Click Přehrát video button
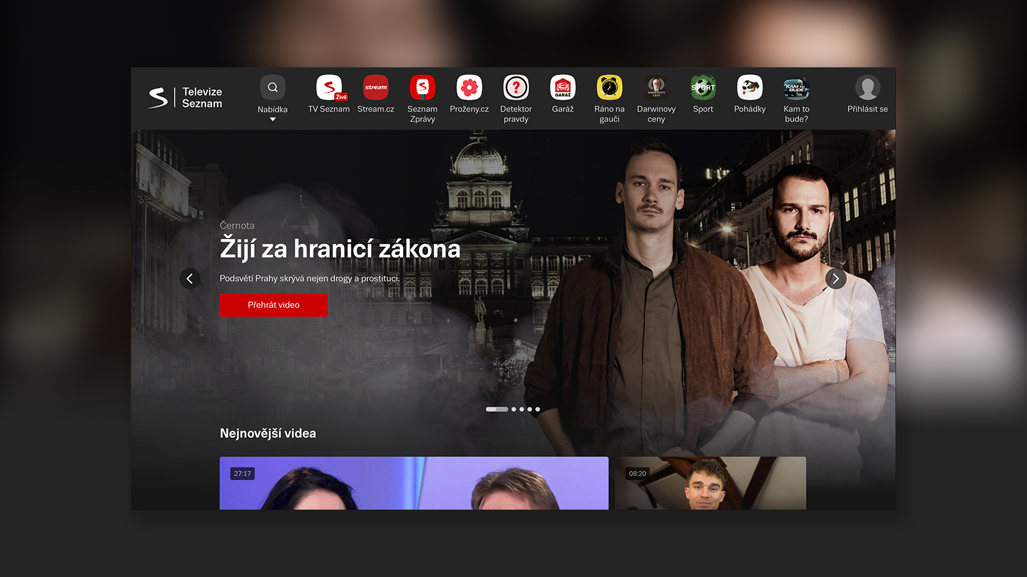 [x=273, y=305]
